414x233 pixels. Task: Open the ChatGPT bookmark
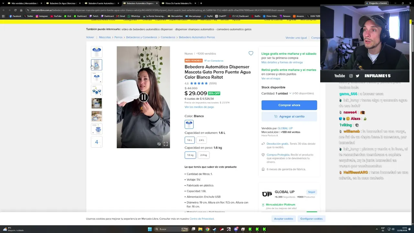click(221, 16)
